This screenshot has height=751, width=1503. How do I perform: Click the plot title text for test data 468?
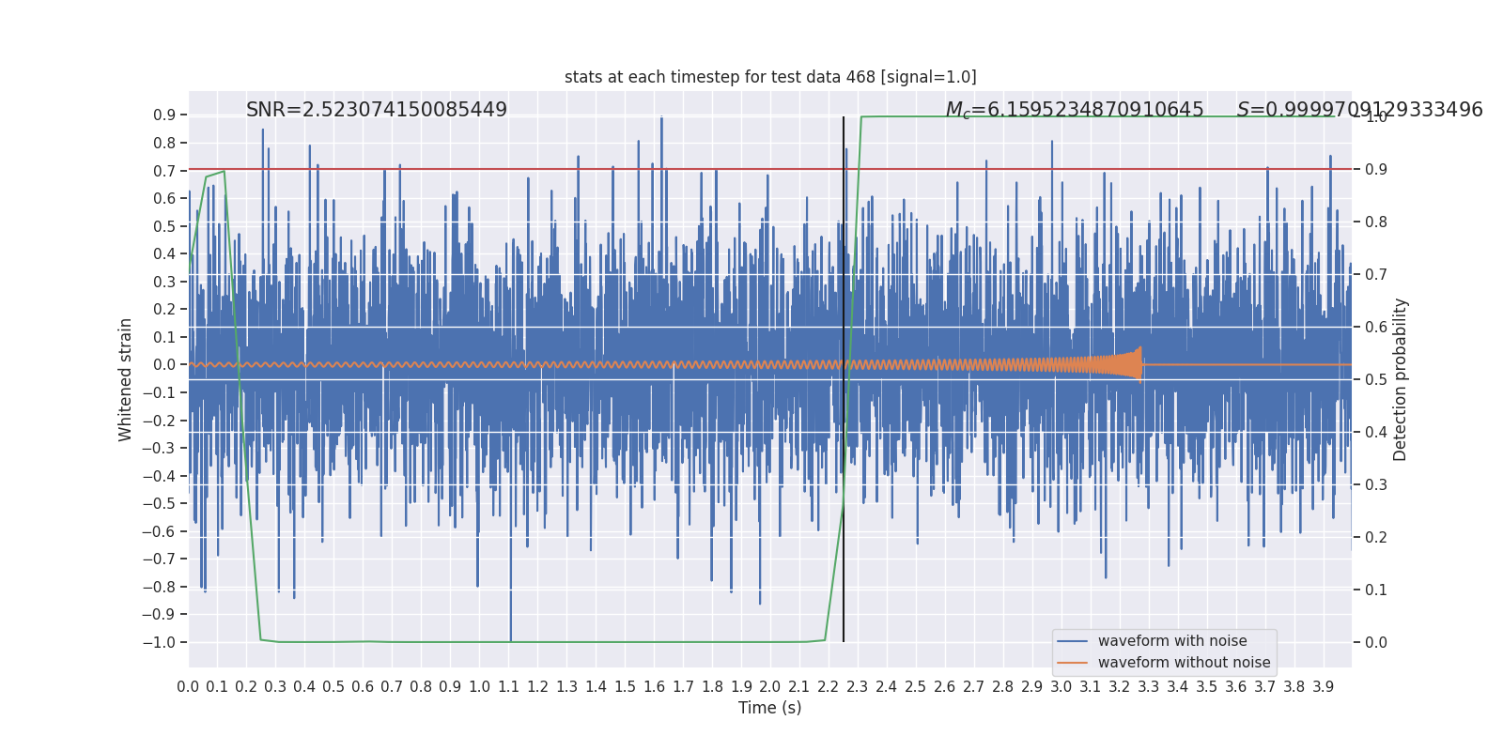(x=770, y=77)
